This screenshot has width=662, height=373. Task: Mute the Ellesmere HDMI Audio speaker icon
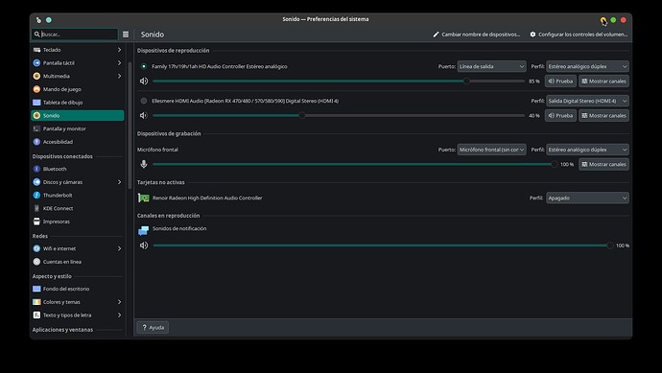tap(144, 115)
